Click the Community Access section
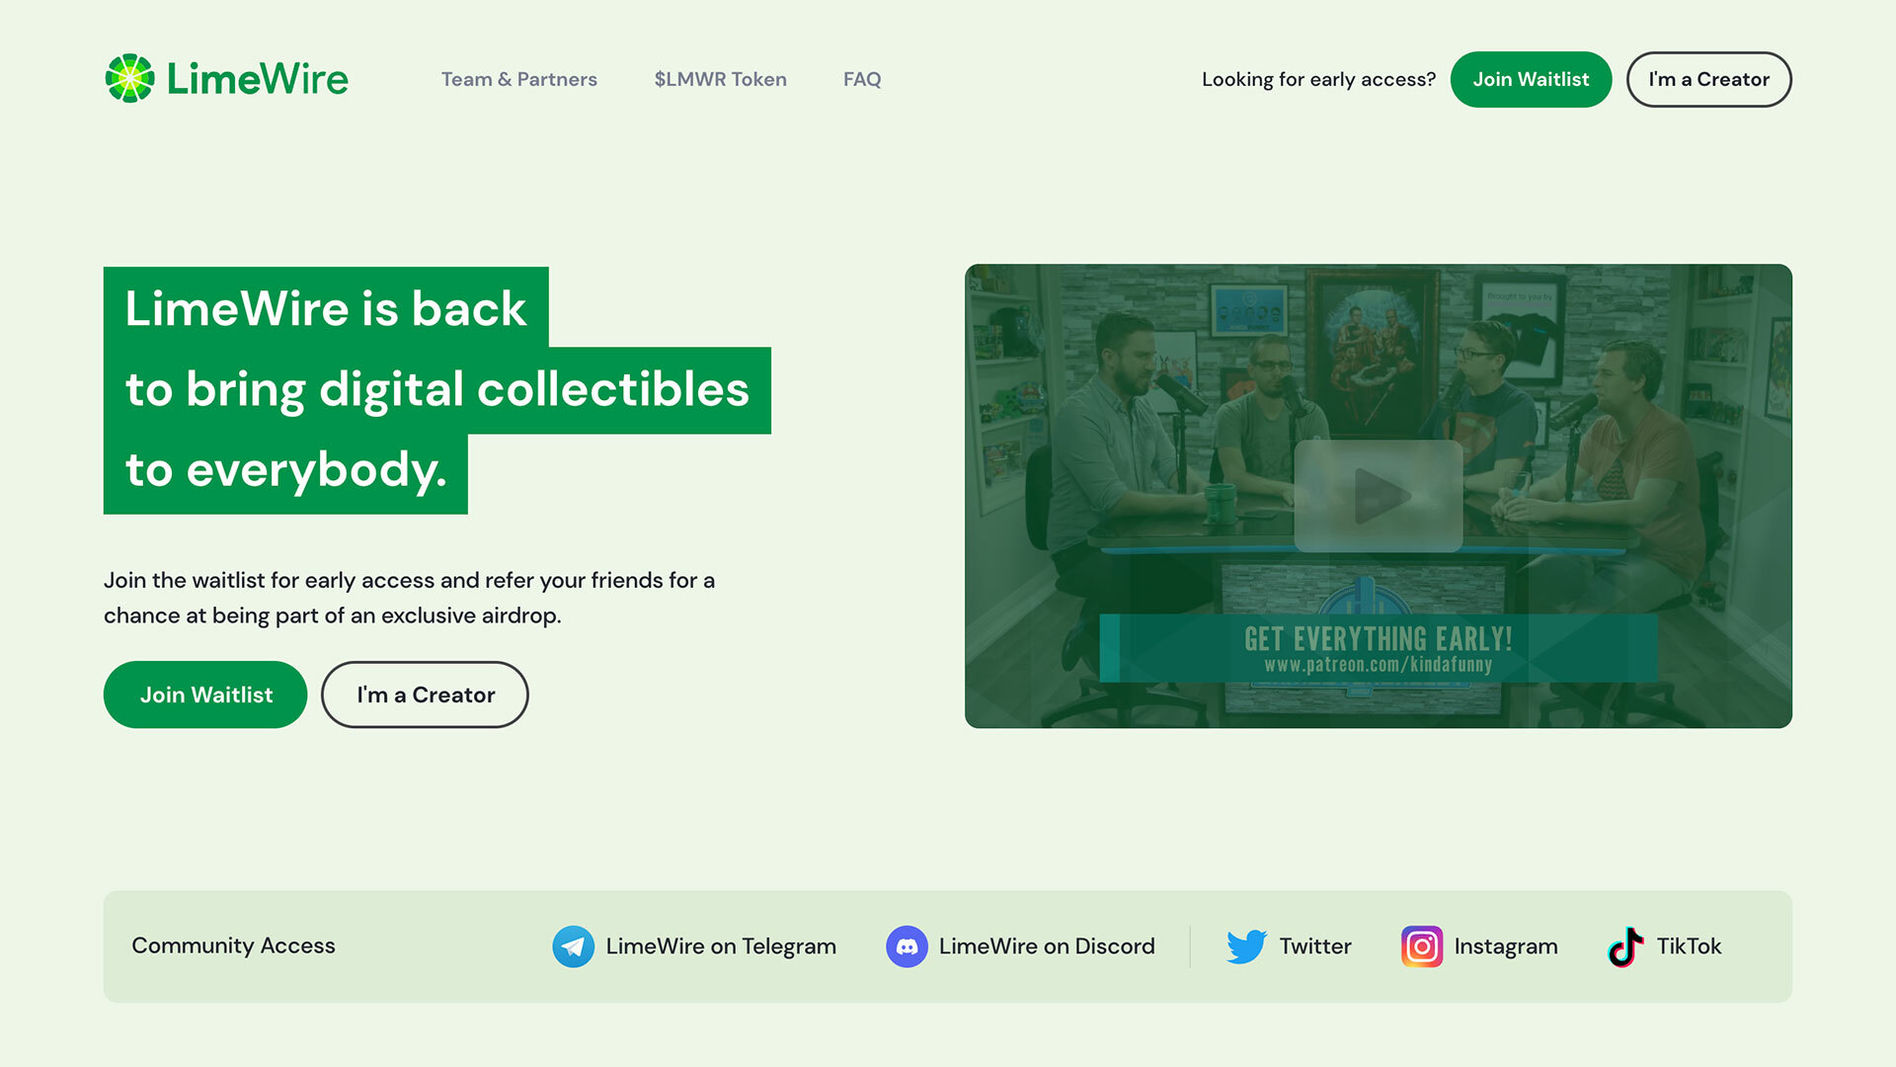Screen dimensions: 1896x1067 [233, 944]
